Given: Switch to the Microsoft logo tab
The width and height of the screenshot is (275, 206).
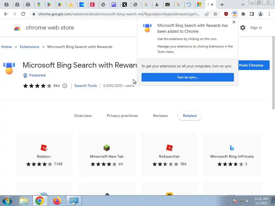Looking at the screenshot, I should pos(199,5).
